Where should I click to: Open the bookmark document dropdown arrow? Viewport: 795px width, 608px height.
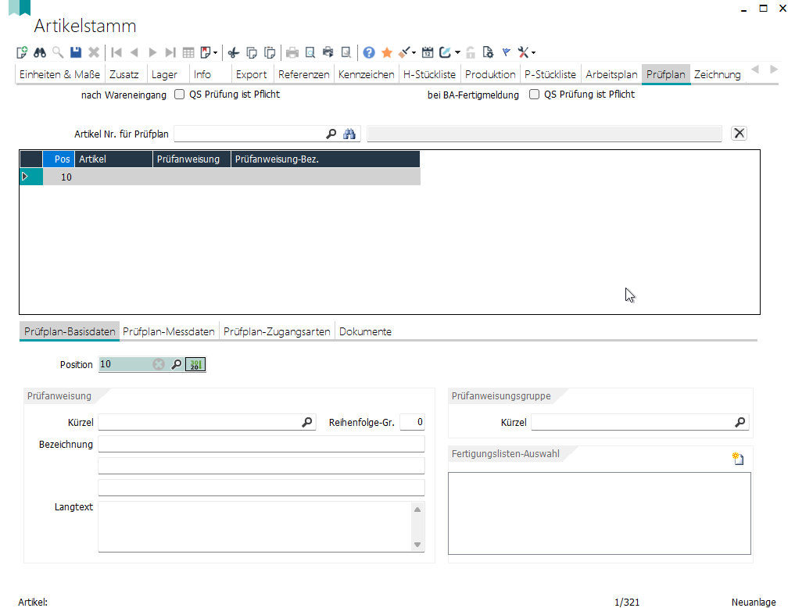[x=216, y=52]
